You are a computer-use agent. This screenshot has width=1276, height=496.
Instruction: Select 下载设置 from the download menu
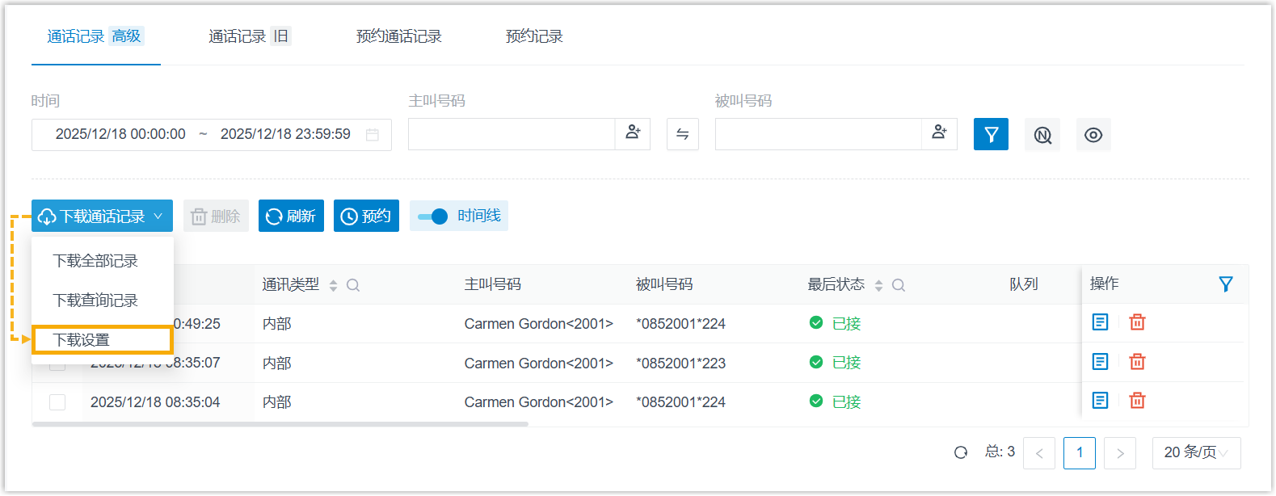pyautogui.click(x=102, y=340)
